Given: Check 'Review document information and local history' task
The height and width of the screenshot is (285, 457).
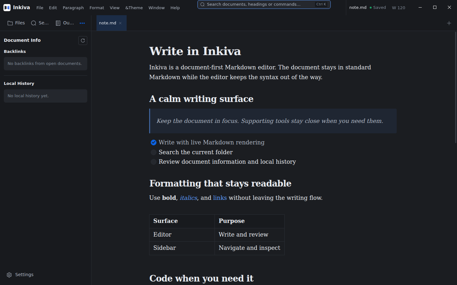Looking at the screenshot, I should 154,162.
